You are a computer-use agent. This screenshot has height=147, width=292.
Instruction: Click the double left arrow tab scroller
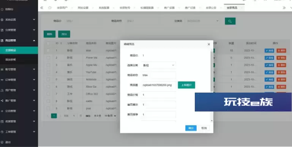point(42,8)
